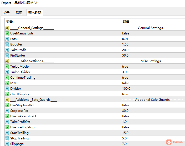Image resolution: width=185 pixels, height=146 pixels.
Task: Click the boolean icon beside TurboMode
Action: click(7, 67)
